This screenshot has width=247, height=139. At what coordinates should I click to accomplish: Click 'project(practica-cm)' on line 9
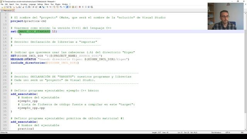[29, 21]
